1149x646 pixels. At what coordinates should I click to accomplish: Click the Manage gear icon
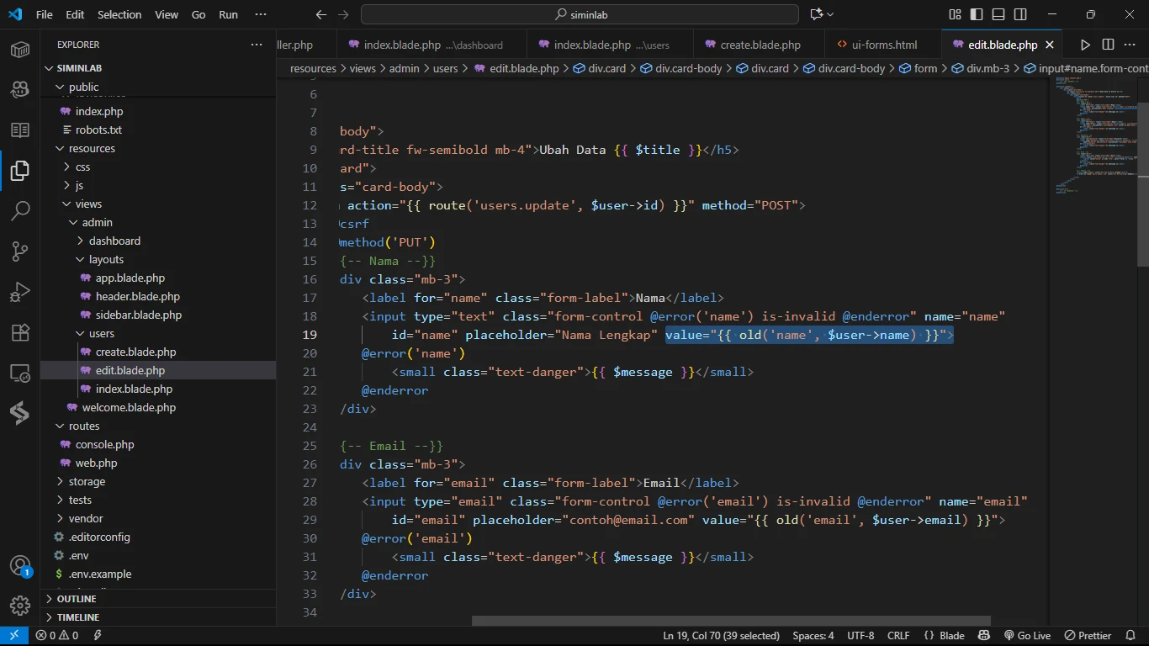pos(20,605)
